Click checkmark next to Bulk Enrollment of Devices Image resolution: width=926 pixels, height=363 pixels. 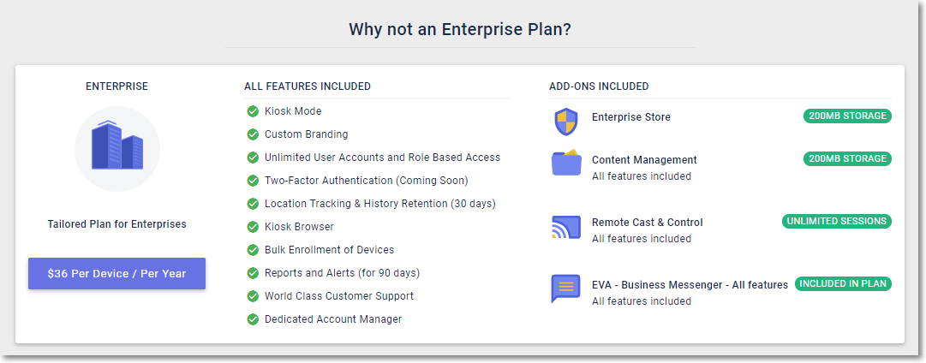pyautogui.click(x=253, y=250)
